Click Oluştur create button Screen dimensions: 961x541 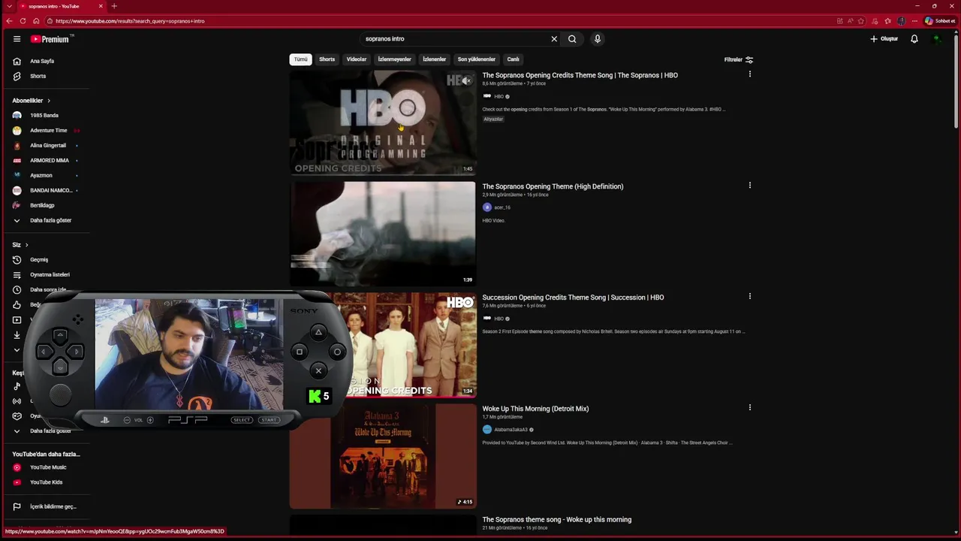(x=884, y=39)
